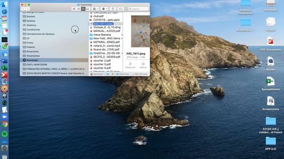
Task: Go back using Finder's back arrow
Action: pyautogui.click(x=23, y=9)
